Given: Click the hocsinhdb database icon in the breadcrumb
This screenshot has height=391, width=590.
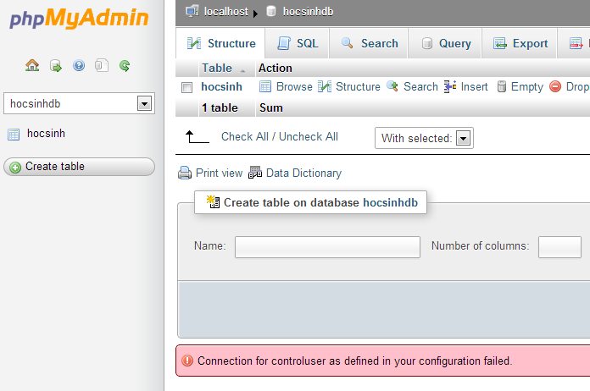Looking at the screenshot, I should pyautogui.click(x=271, y=11).
